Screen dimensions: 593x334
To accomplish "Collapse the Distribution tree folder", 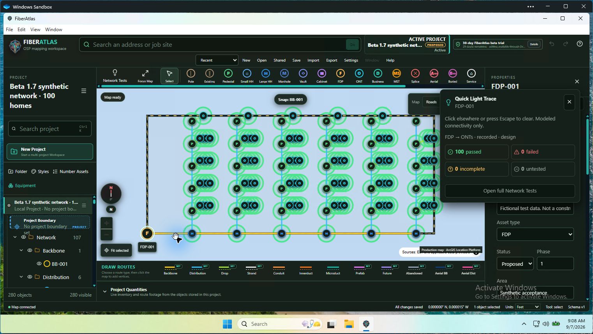I will (x=21, y=277).
